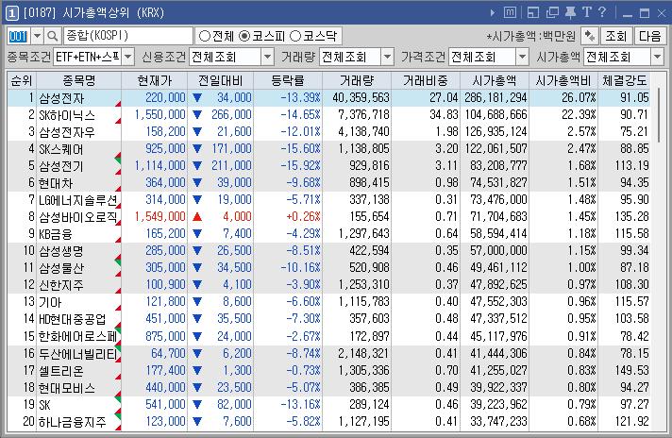Click the 001 code input field
Screen dimensions: 672x438
coord(19,36)
